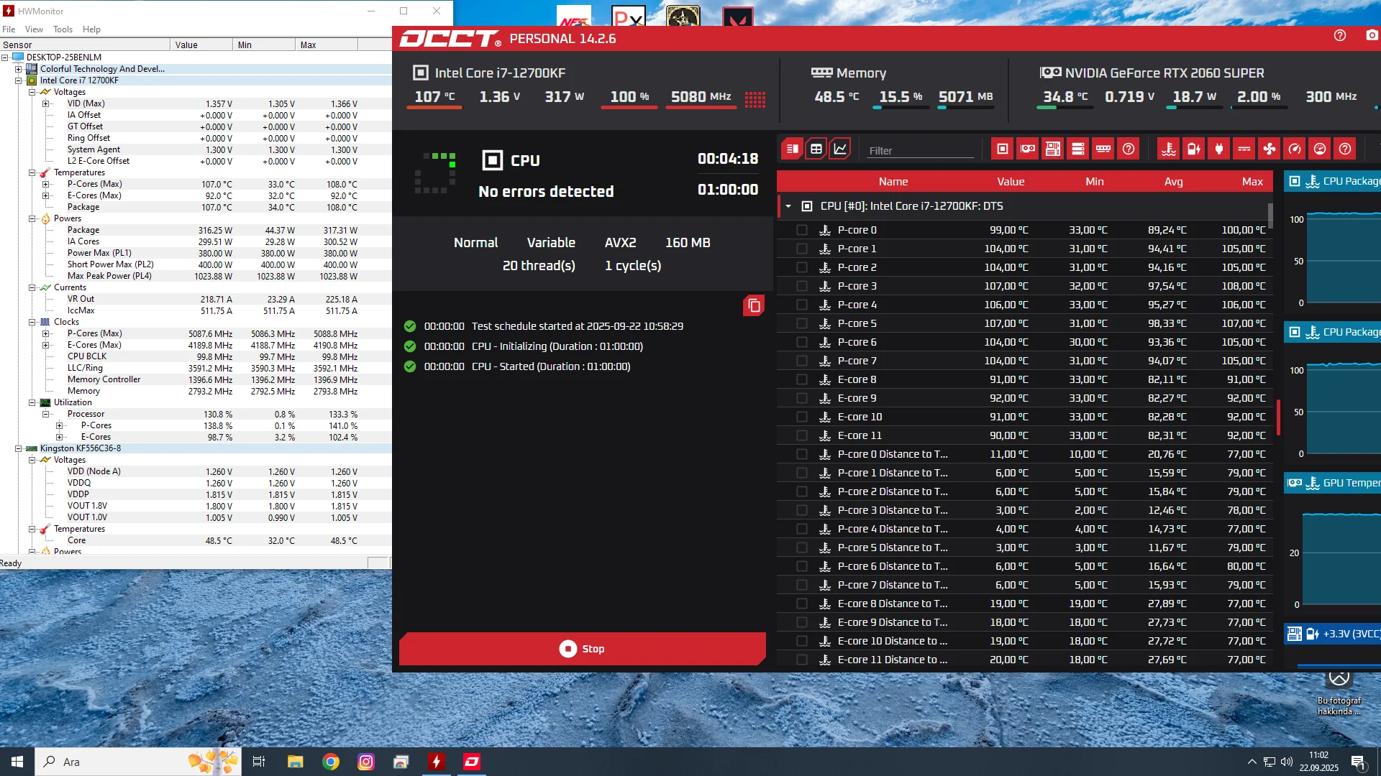Screen dimensions: 1381x776
Task: Toggle the temperature sensor filter icon
Action: pos(1169,149)
